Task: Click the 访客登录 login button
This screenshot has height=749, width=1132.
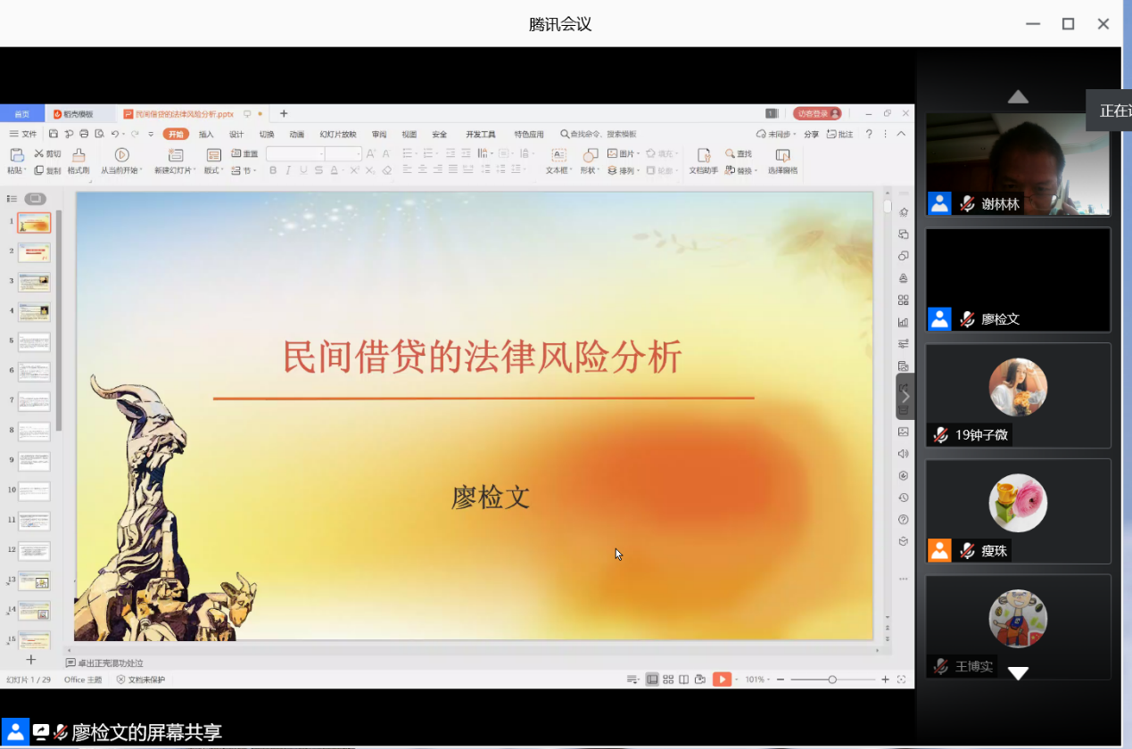Action: [817, 113]
